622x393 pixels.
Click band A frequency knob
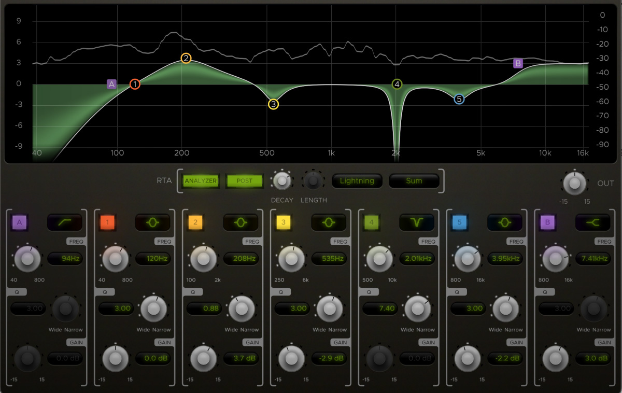pyautogui.click(x=27, y=259)
